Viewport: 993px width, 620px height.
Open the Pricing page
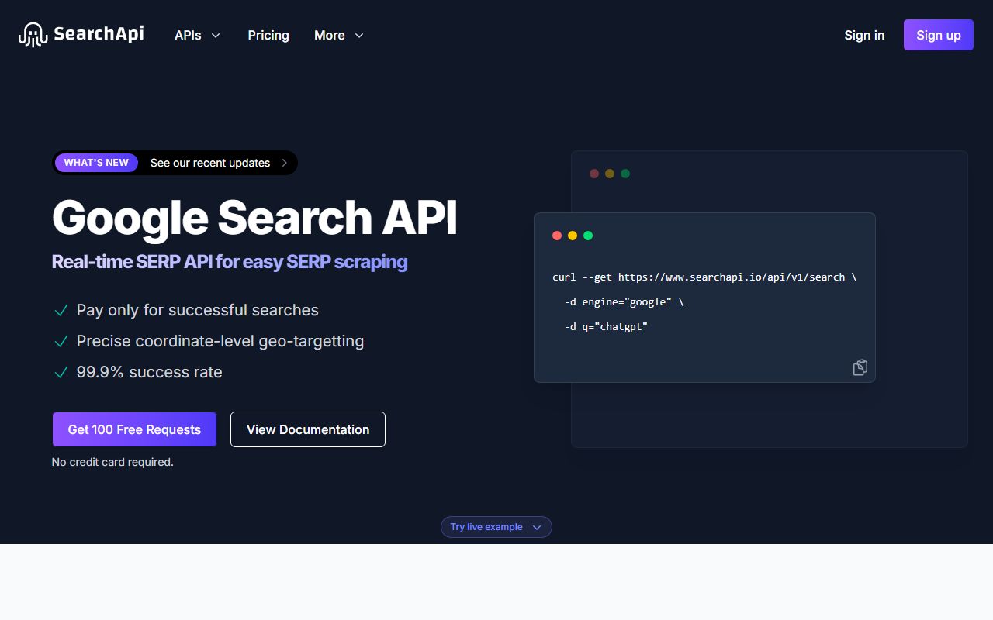click(268, 35)
